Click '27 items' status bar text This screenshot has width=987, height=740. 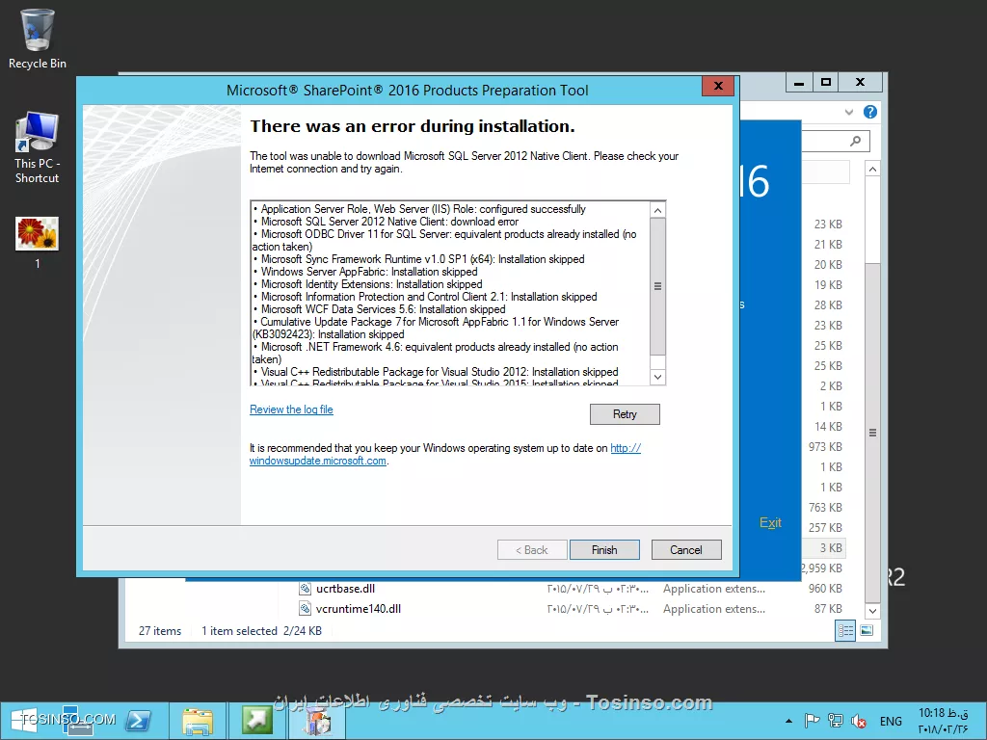coord(160,630)
